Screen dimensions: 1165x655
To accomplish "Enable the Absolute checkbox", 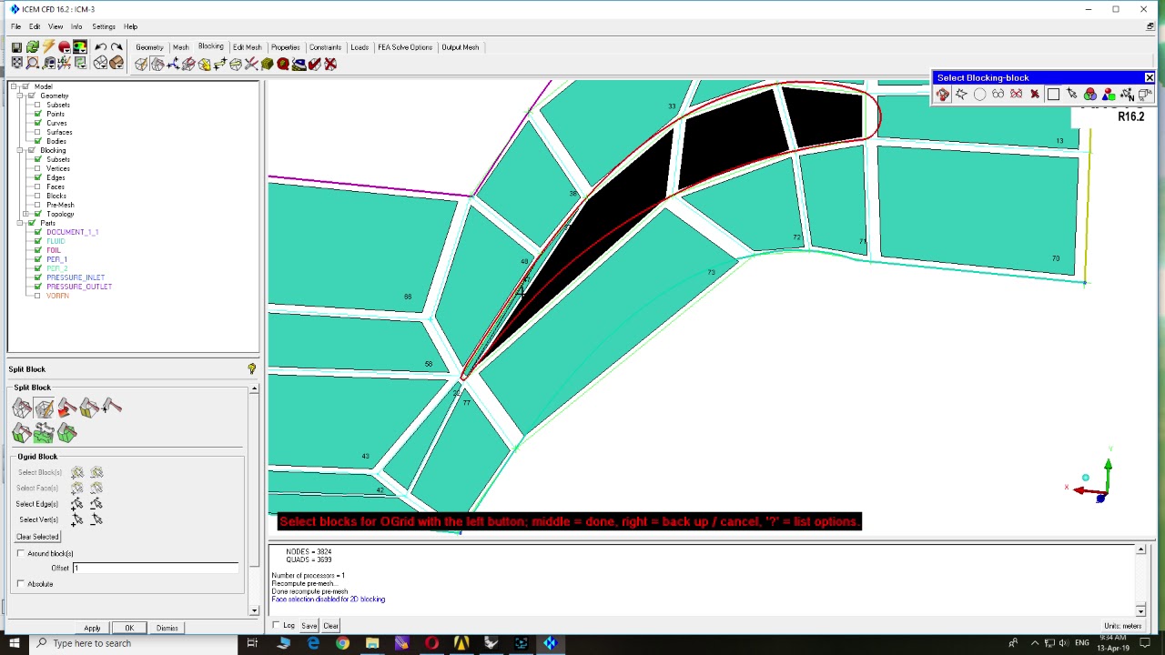I will (x=21, y=584).
